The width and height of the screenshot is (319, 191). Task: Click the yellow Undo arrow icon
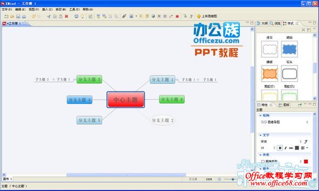click(33, 16)
